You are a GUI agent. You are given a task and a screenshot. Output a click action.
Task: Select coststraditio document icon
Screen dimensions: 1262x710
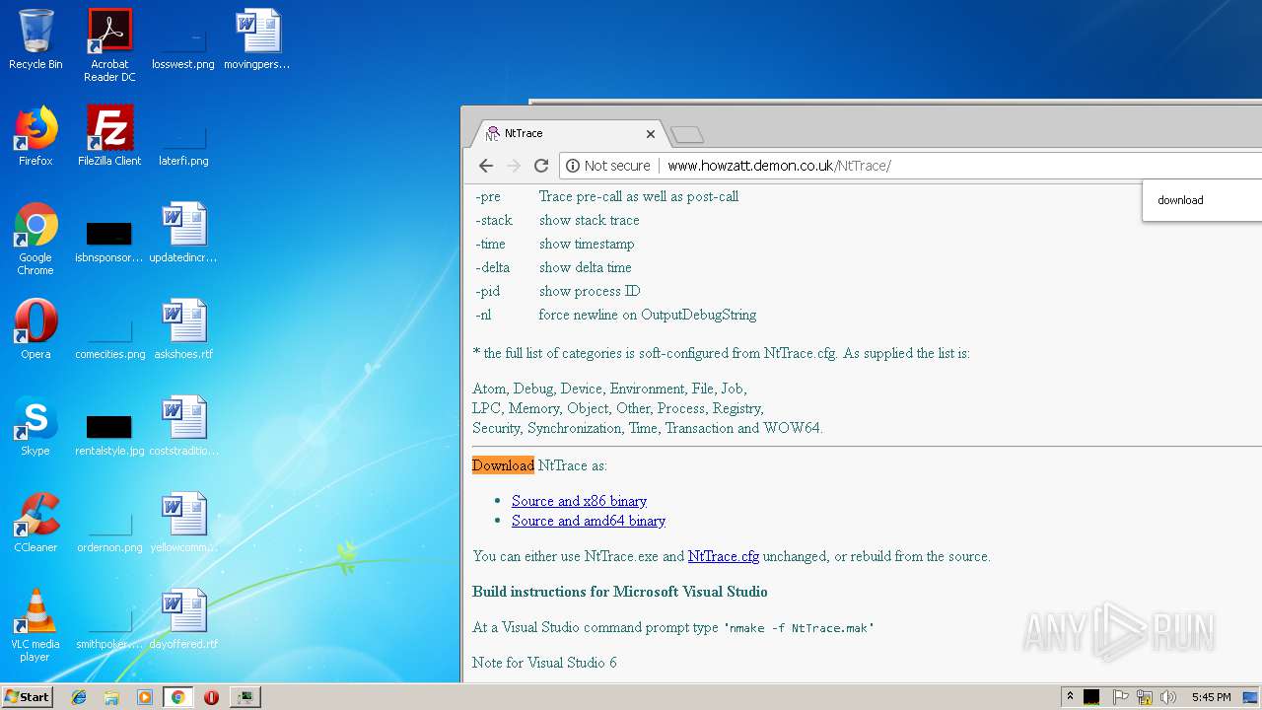(183, 427)
